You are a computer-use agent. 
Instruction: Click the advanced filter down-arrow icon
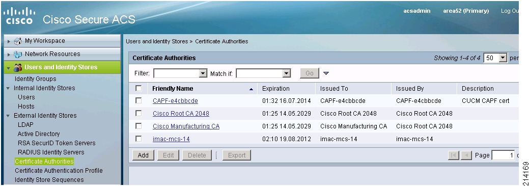[x=326, y=73]
